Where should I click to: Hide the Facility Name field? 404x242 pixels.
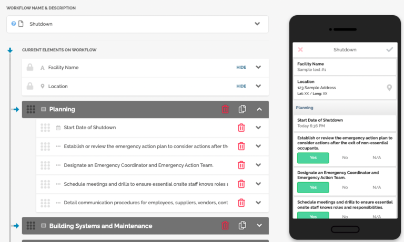click(241, 67)
